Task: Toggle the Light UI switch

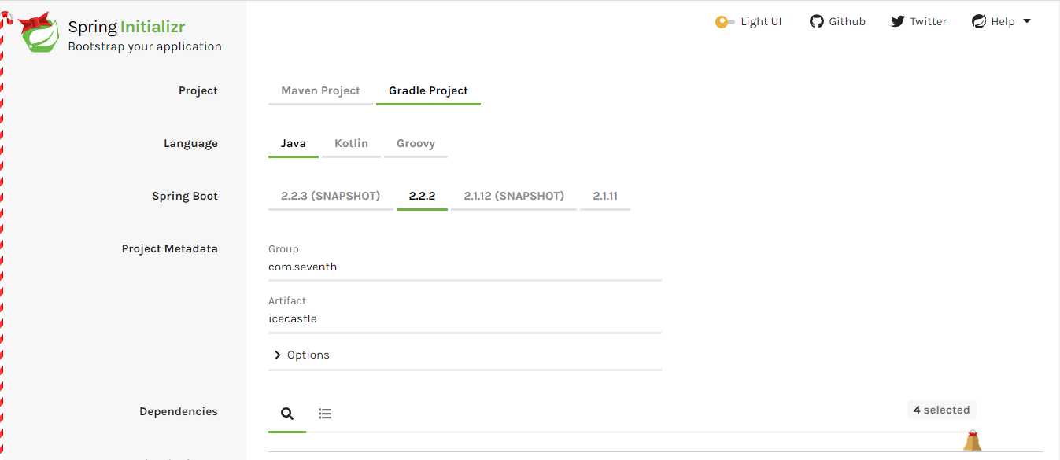Action: [725, 22]
